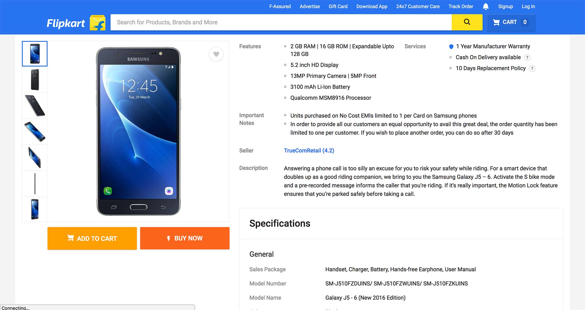
Task: Click '5.2 inch HD Display' feature
Action: (x=314, y=65)
